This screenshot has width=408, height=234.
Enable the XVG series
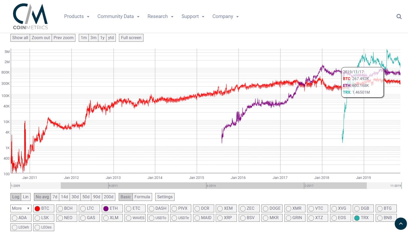click(340, 208)
